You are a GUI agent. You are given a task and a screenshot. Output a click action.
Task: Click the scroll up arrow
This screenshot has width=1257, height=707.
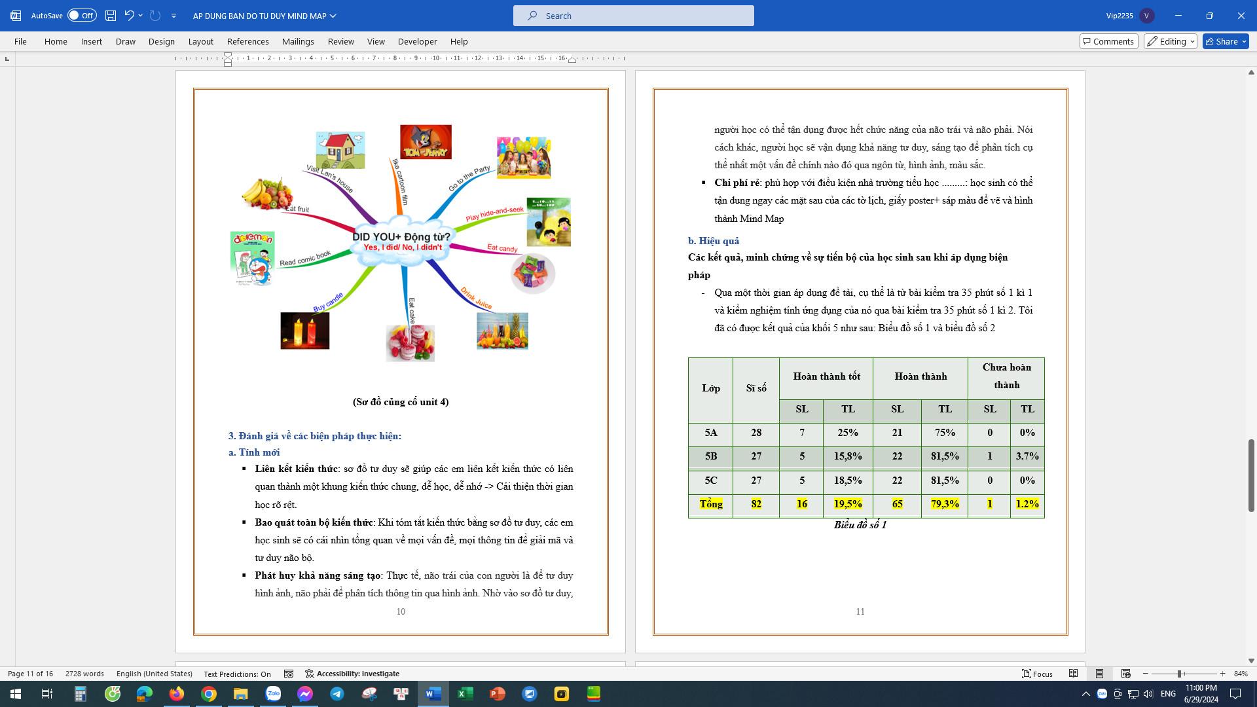[1251, 72]
